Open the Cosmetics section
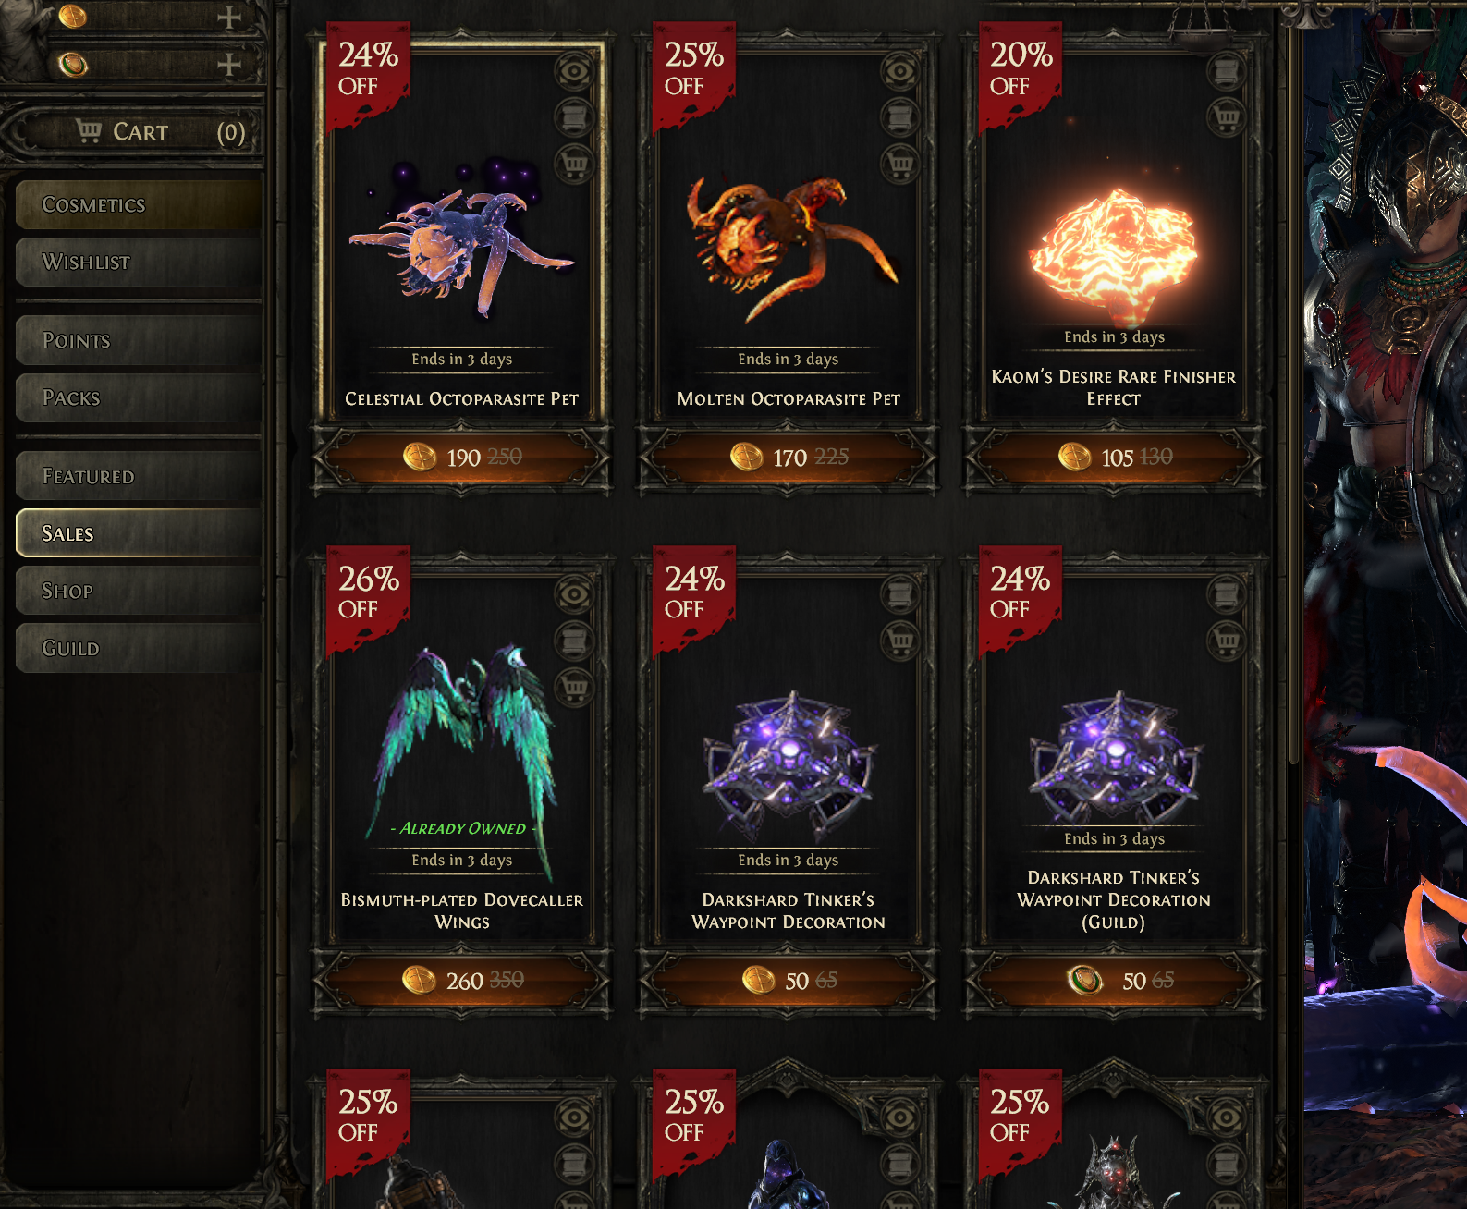 (x=139, y=204)
